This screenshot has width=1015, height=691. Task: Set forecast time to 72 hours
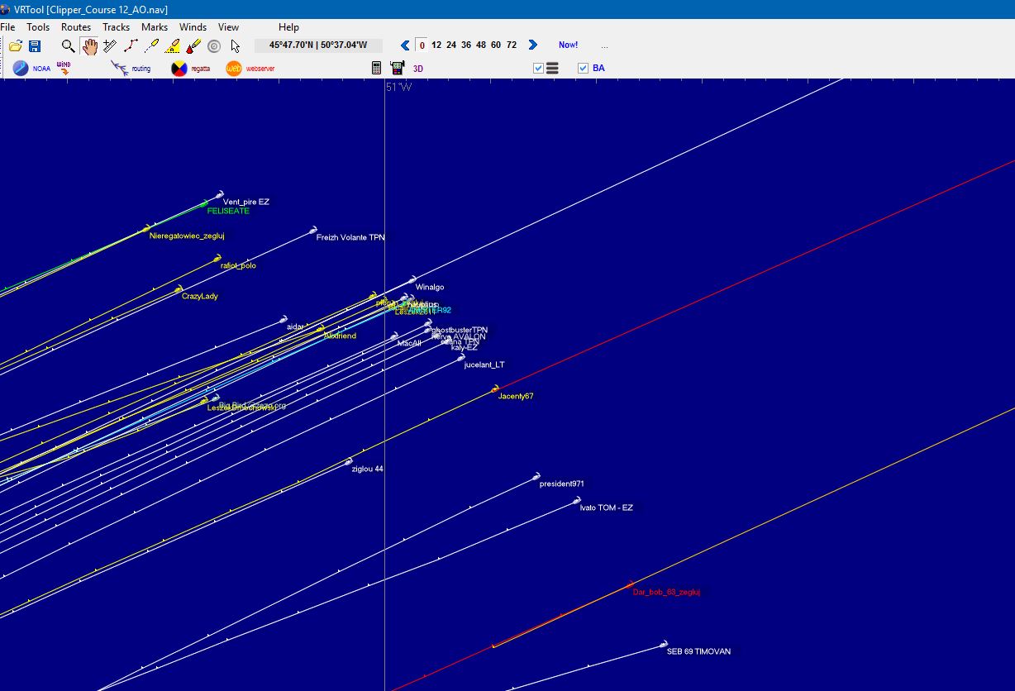pos(512,45)
